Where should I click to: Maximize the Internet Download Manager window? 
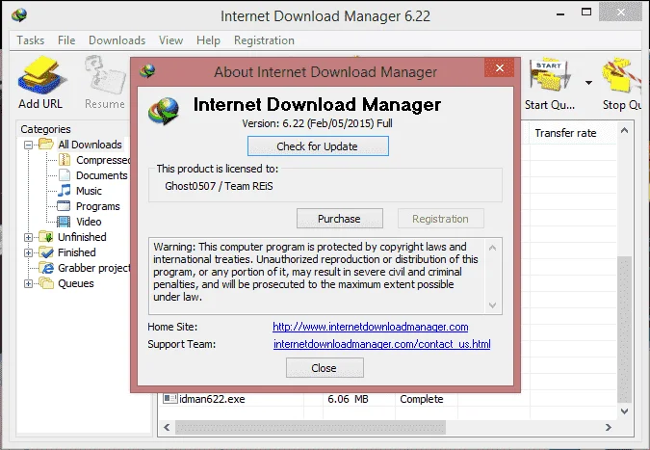586,13
